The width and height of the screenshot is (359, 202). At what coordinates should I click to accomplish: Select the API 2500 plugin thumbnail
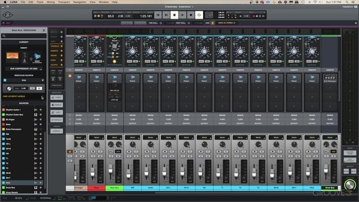point(37,57)
